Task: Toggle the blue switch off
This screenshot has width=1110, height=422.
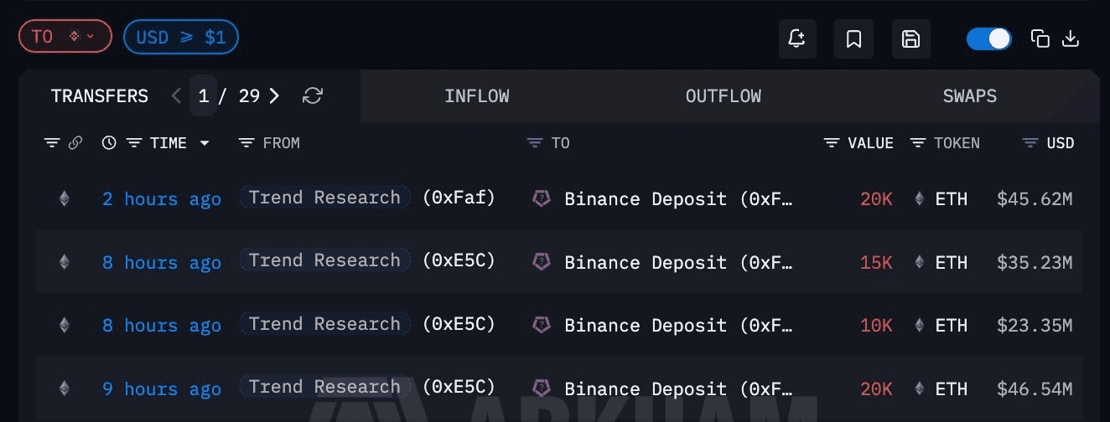Action: coord(989,39)
